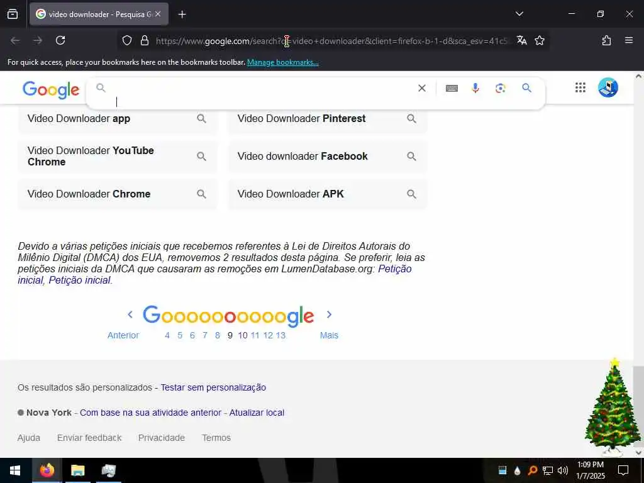Open the network tray icon
Viewport: 644px width, 483px height.
pos(548,470)
